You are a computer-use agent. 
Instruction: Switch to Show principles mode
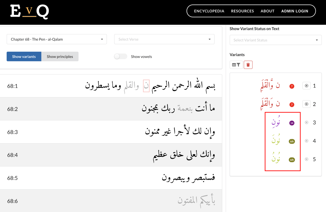pos(60,57)
